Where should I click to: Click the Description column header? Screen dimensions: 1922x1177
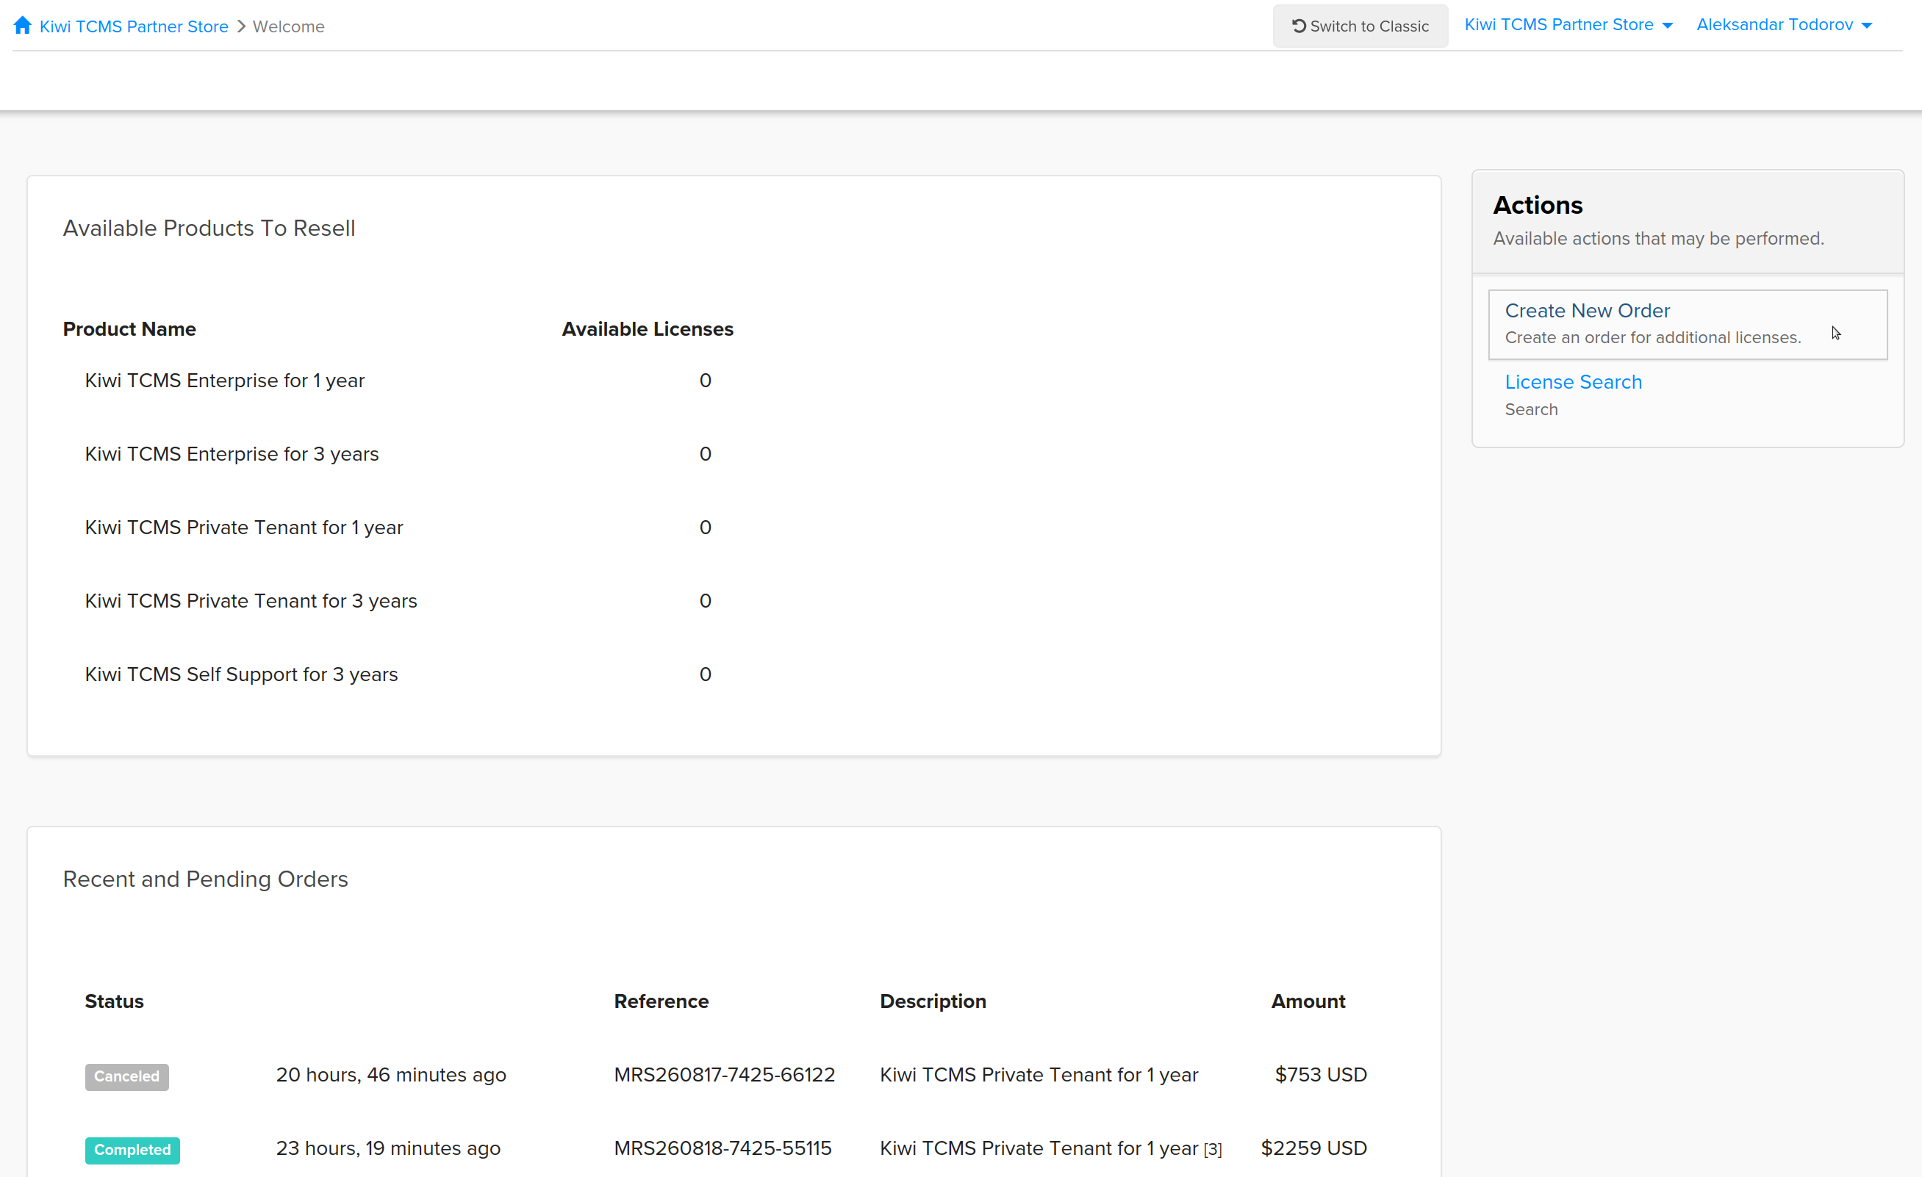[x=933, y=1001]
